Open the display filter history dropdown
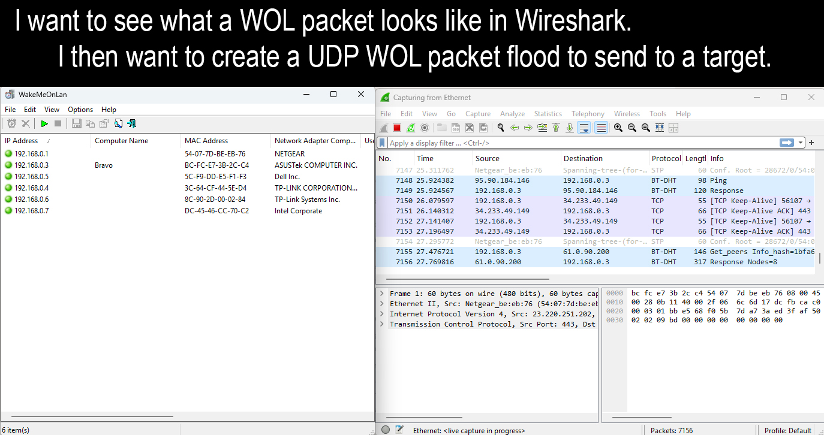This screenshot has width=824, height=435. point(801,143)
